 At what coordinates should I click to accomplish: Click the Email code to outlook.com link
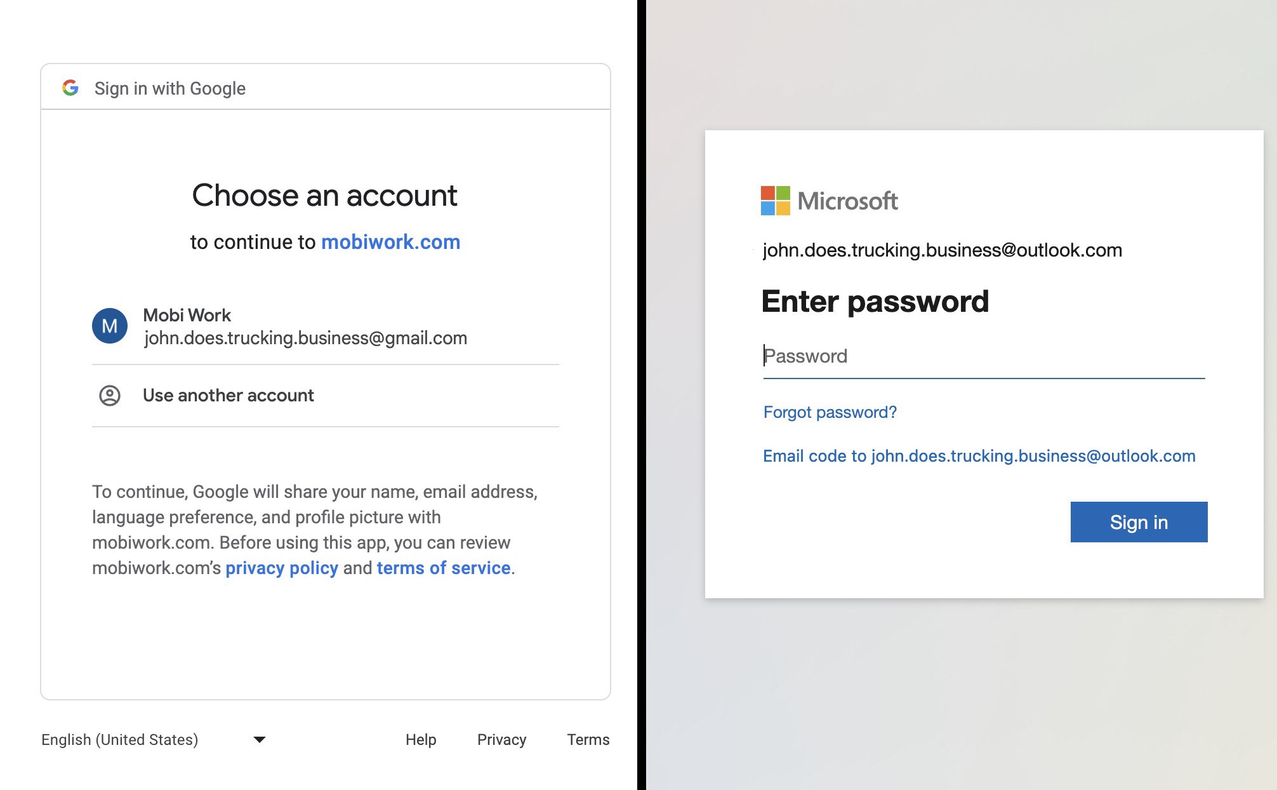point(979,456)
